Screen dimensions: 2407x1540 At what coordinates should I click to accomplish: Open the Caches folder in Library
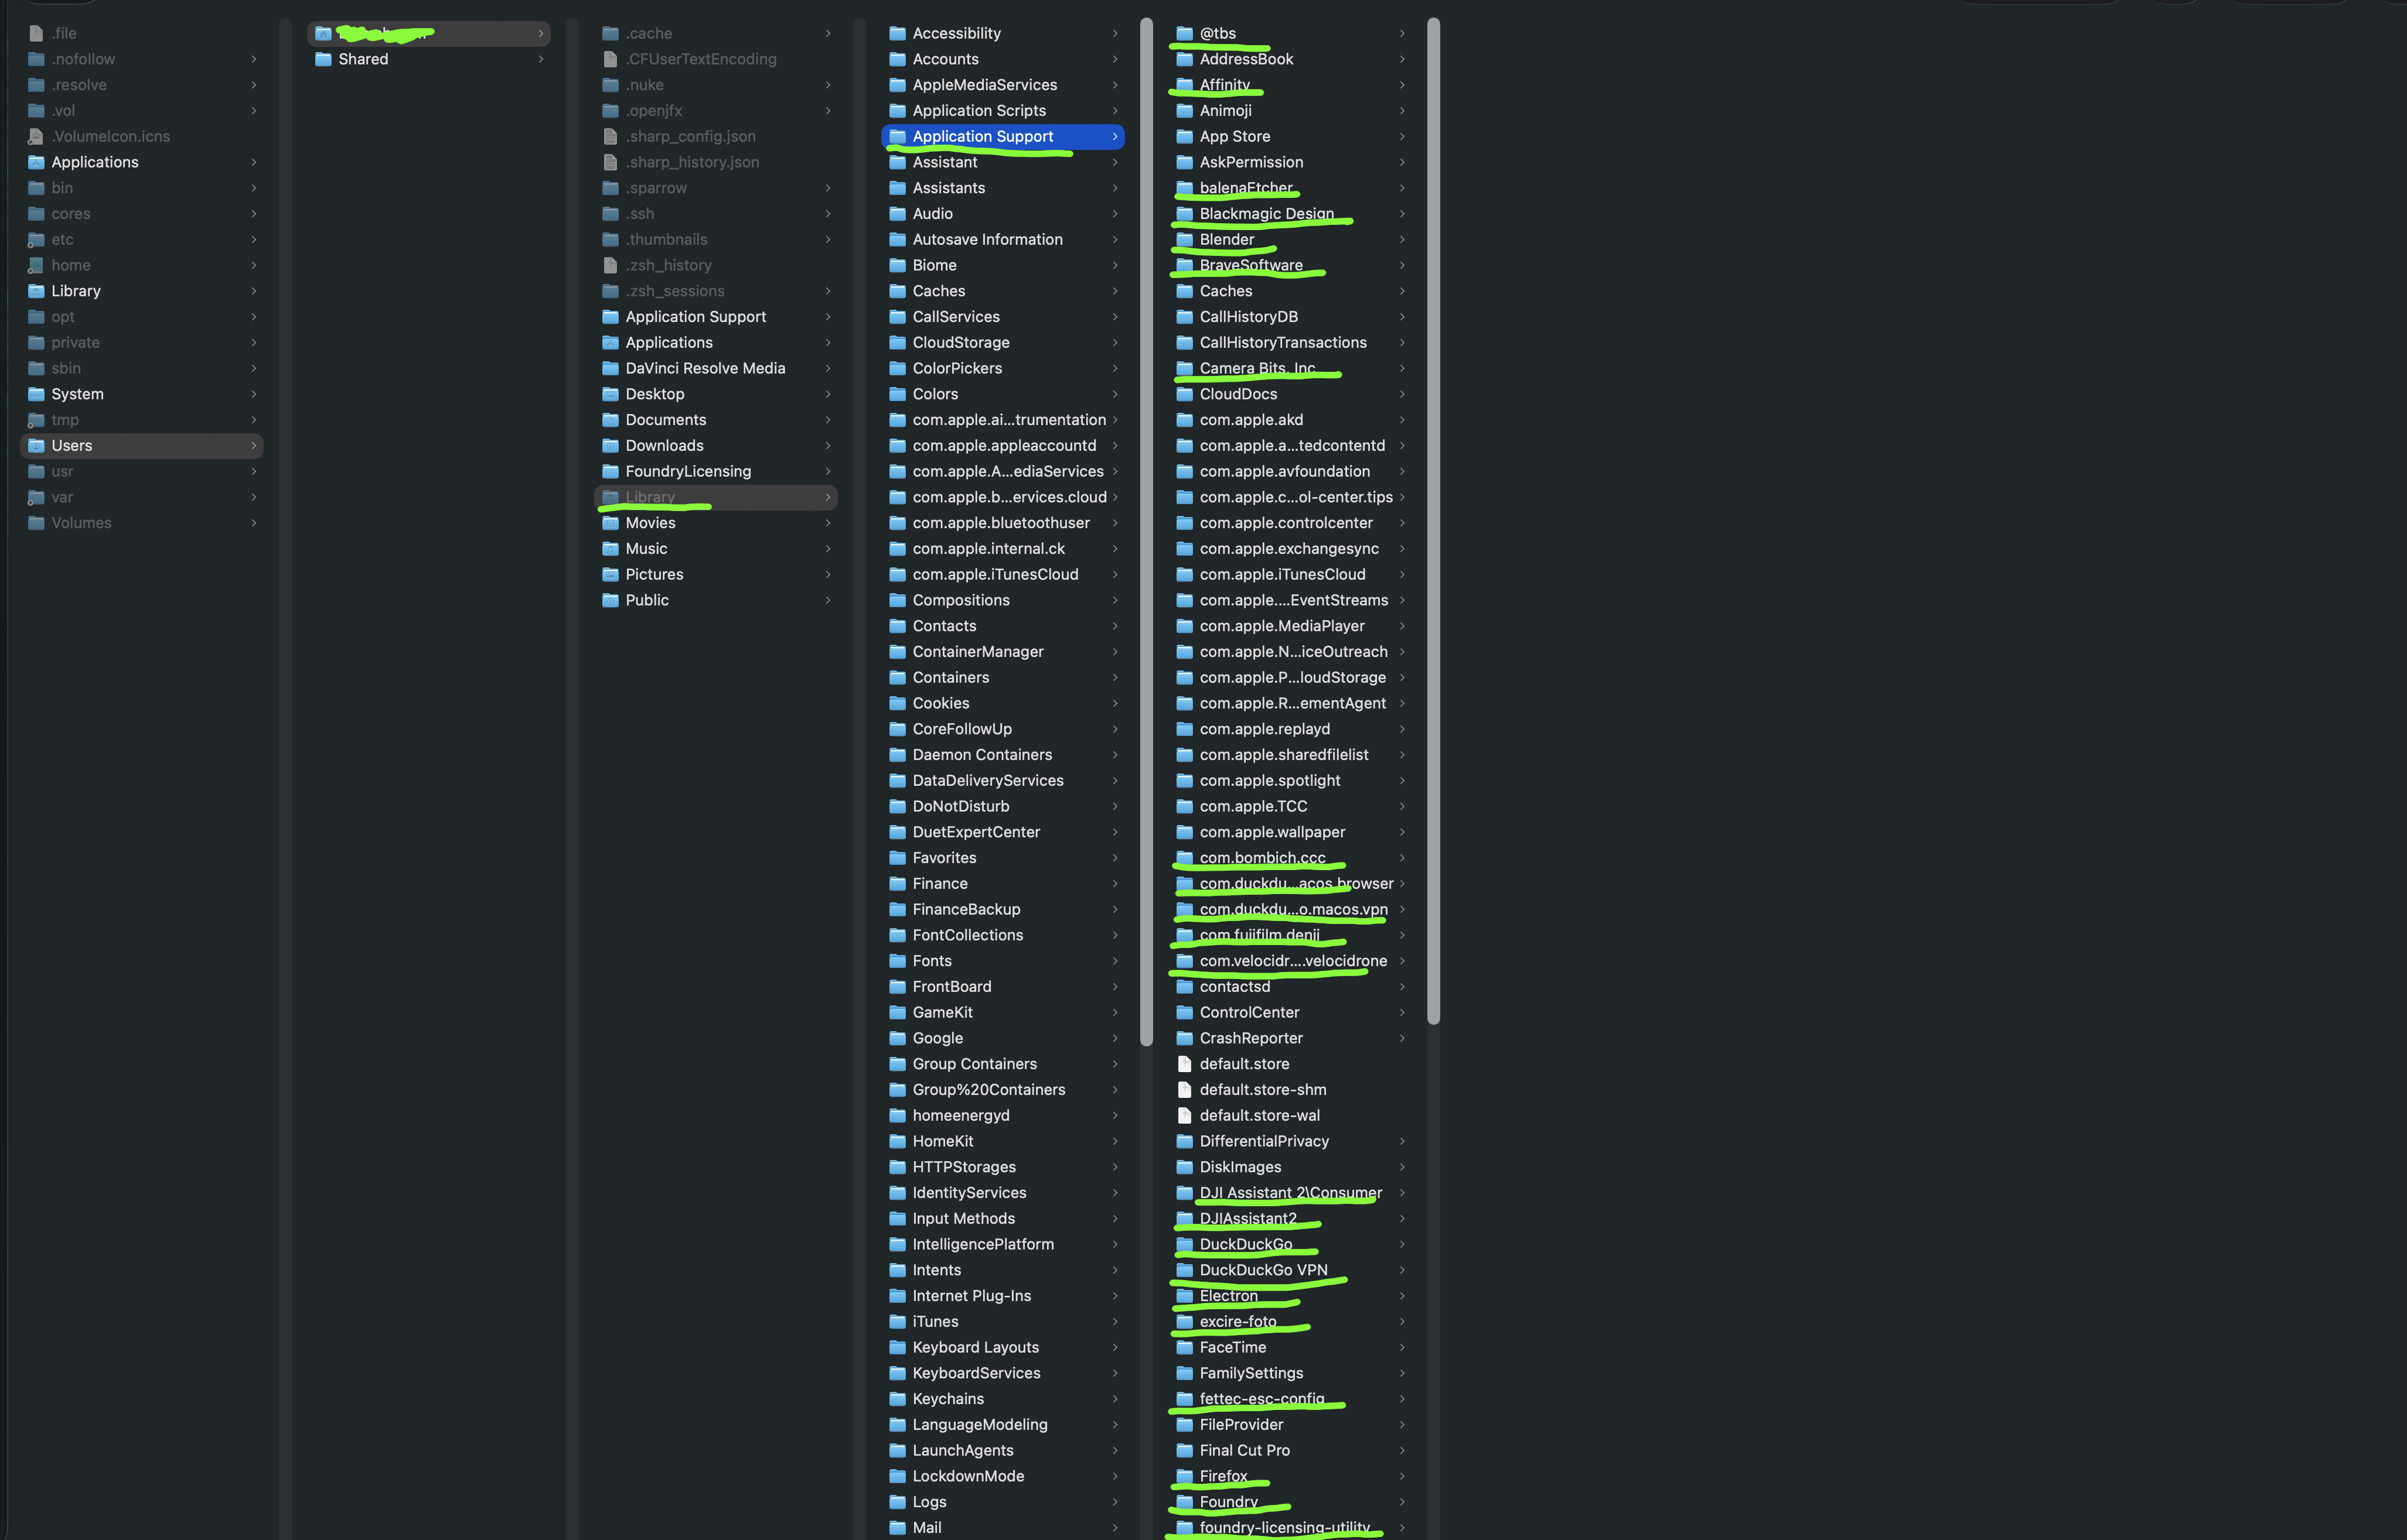939,291
